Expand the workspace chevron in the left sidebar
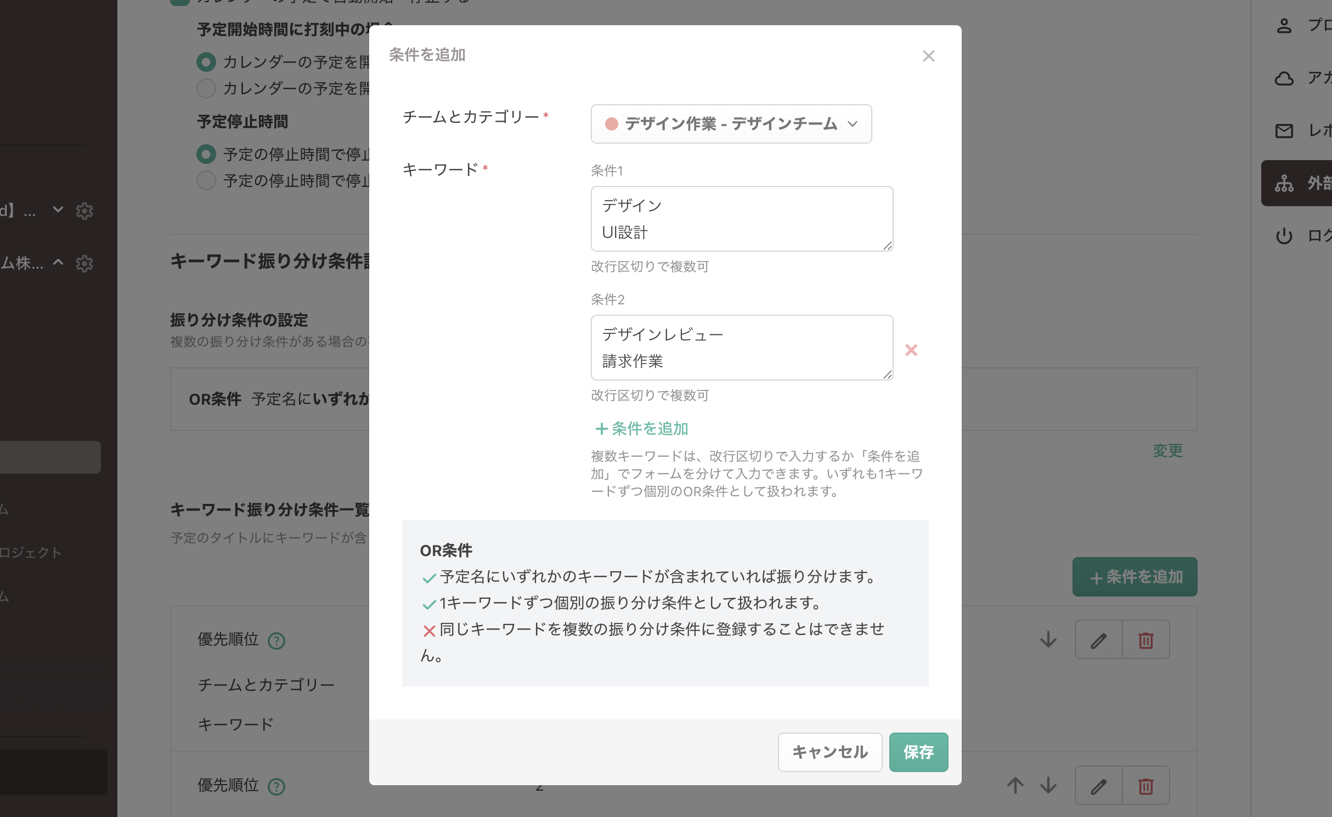The width and height of the screenshot is (1332, 817). point(58,211)
